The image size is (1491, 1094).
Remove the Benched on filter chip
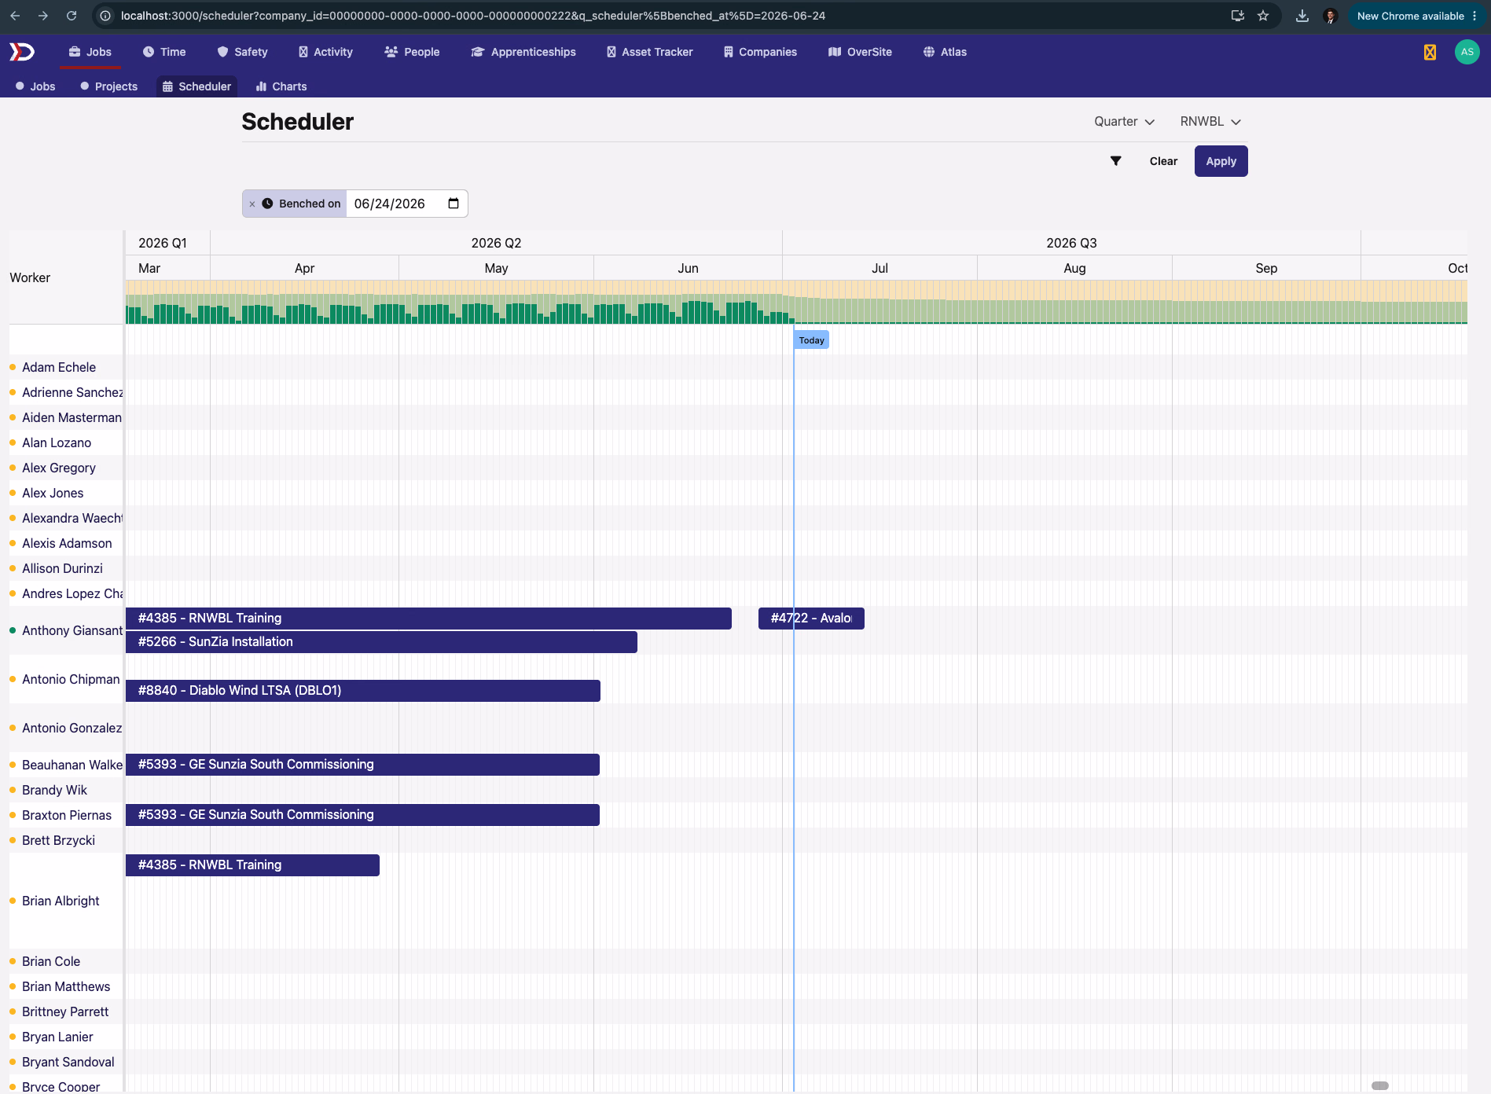coord(252,204)
